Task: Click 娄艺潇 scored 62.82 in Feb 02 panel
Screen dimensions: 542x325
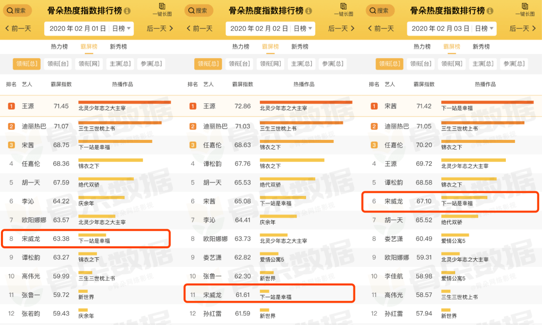Action: (212, 258)
